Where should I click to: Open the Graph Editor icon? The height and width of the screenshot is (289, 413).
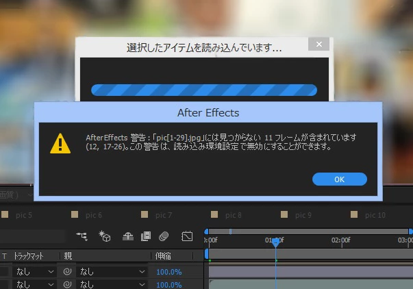[x=187, y=236]
